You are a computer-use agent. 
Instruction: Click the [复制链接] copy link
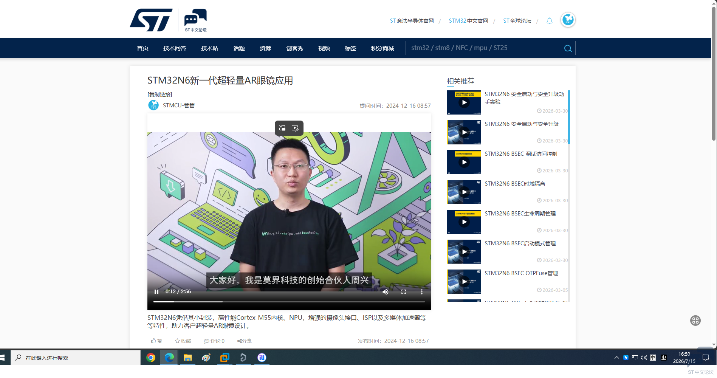pos(160,94)
